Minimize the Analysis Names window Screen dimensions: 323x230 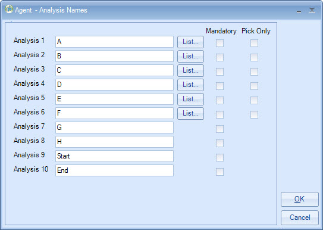tap(299, 11)
